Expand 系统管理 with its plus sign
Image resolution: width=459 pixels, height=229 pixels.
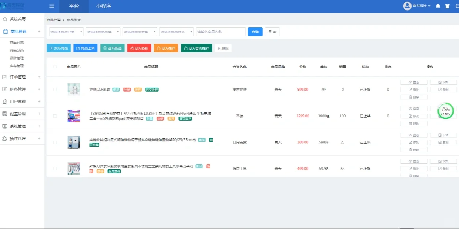coord(39,126)
